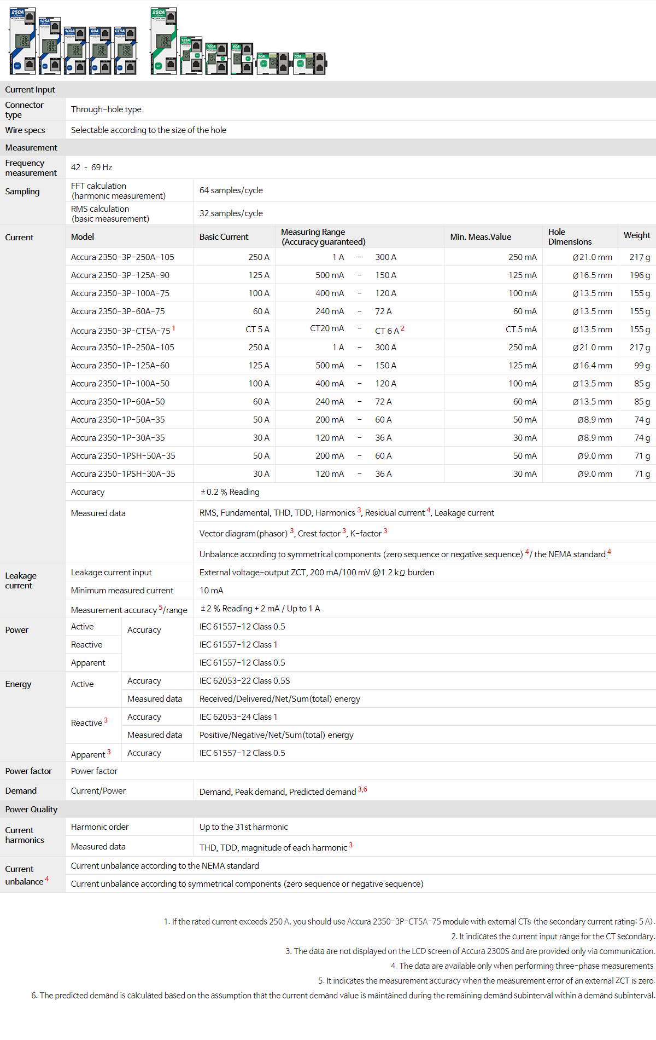Open the blue 60A module picture
The image size is (656, 1040).
coord(100,51)
